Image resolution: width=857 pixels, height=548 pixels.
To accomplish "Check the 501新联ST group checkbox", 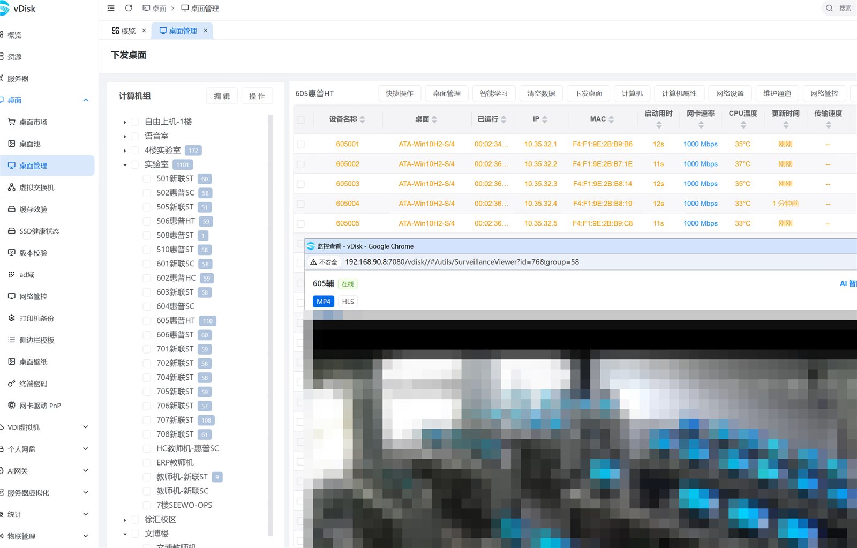I will 147,178.
